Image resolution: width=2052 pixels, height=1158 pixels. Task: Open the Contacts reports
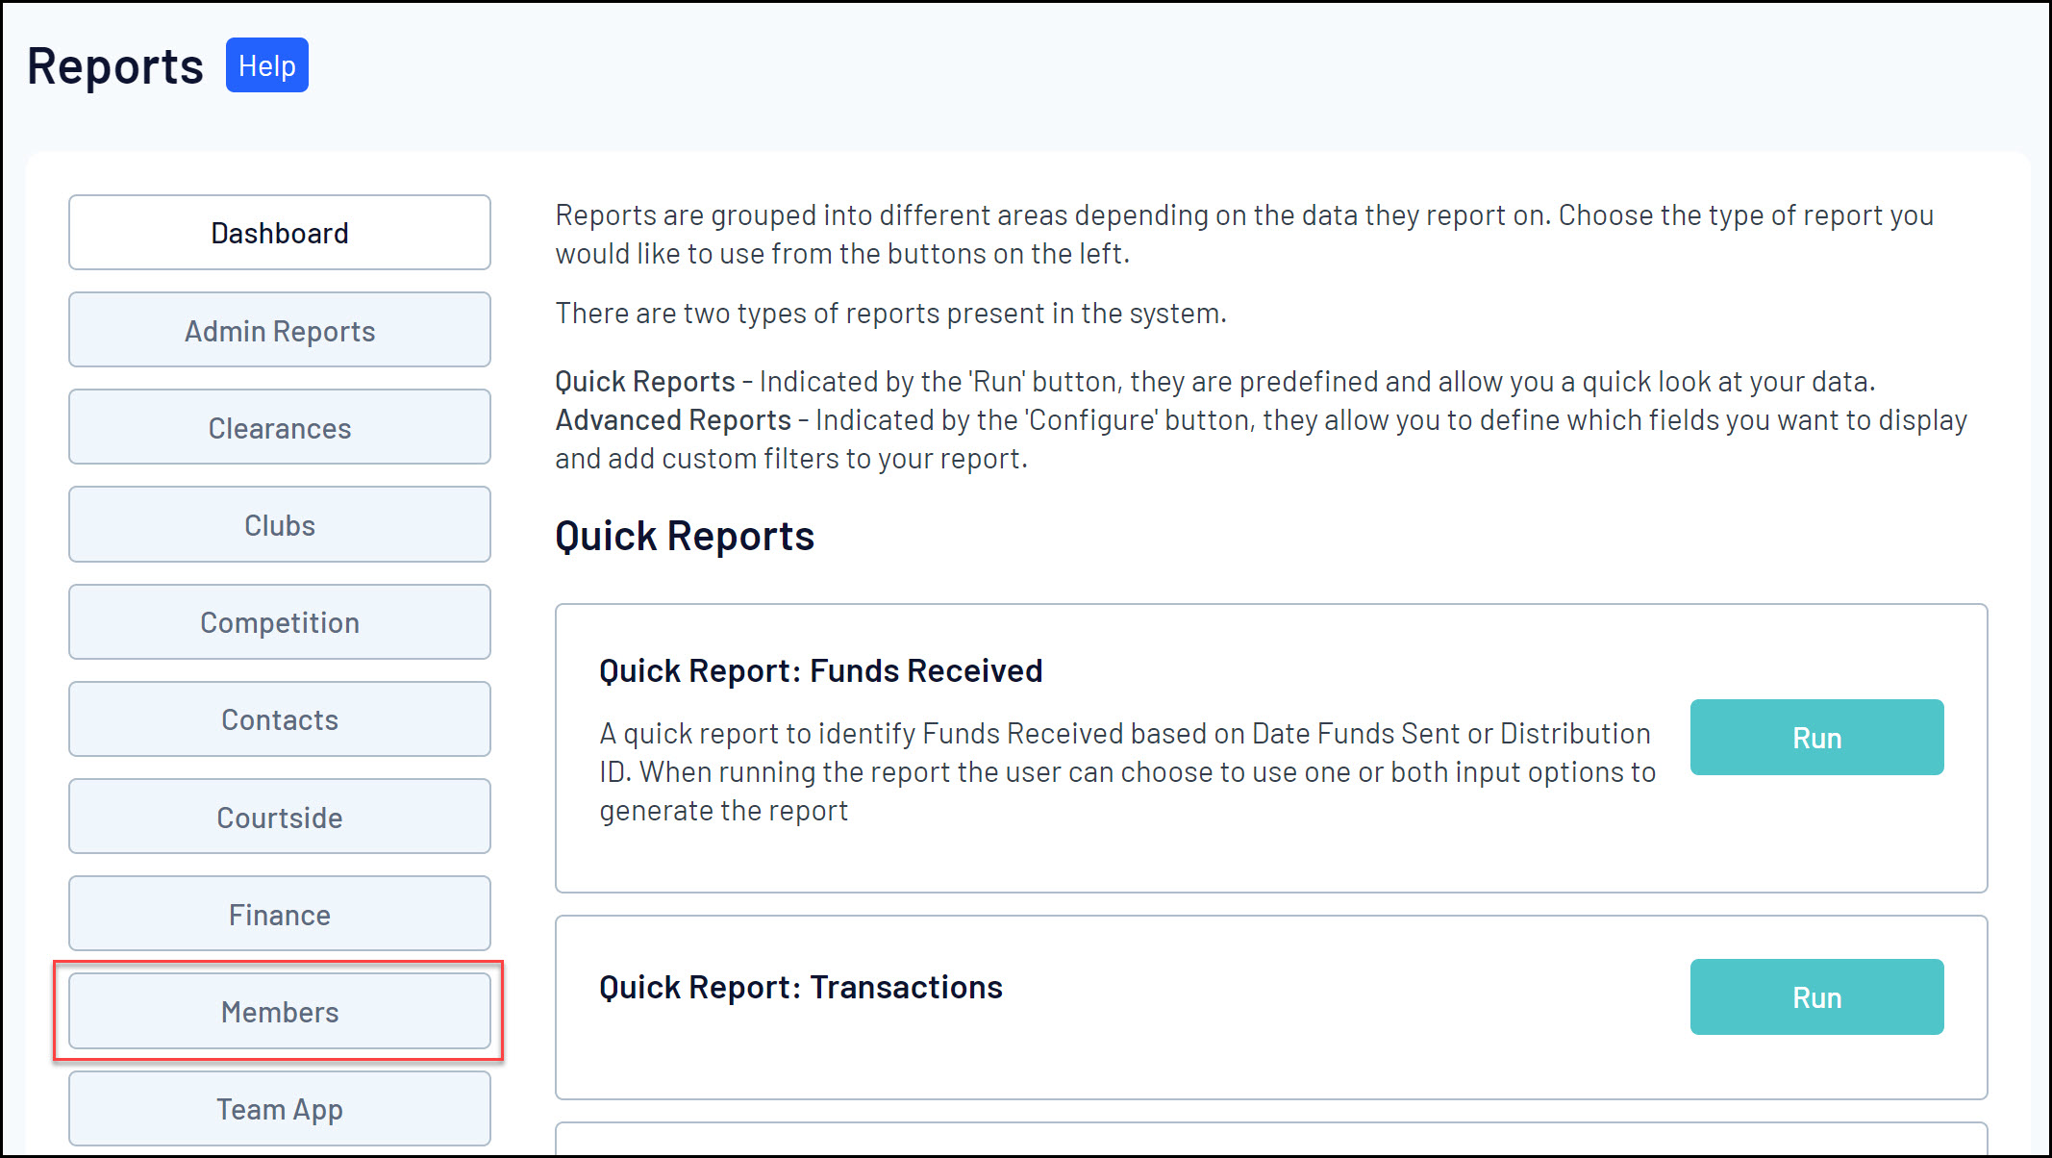point(279,719)
